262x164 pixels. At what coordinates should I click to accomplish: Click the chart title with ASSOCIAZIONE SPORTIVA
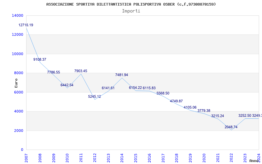pos(131,4)
